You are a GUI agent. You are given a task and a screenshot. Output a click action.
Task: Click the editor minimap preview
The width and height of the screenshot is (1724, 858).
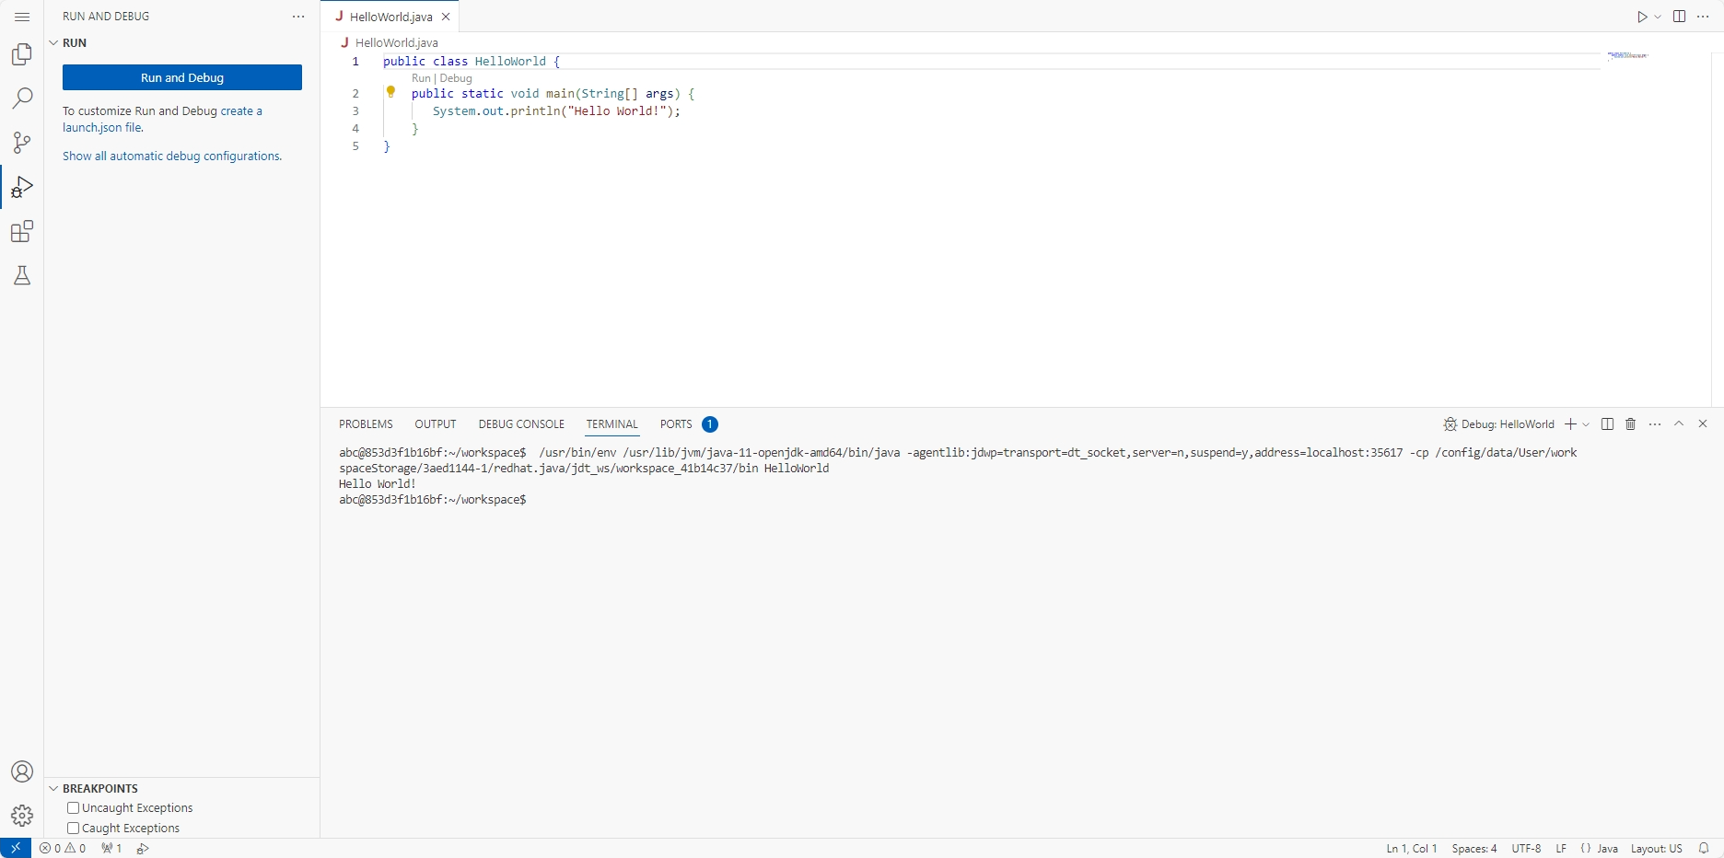click(x=1628, y=56)
